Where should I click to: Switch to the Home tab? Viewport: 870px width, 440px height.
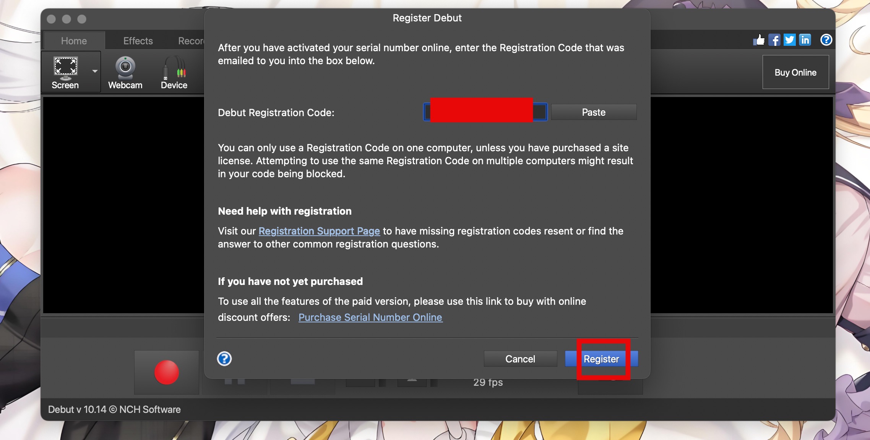(74, 41)
